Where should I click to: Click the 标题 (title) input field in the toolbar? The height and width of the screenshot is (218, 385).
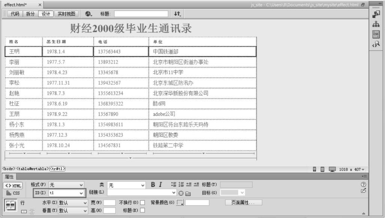[x=141, y=14]
